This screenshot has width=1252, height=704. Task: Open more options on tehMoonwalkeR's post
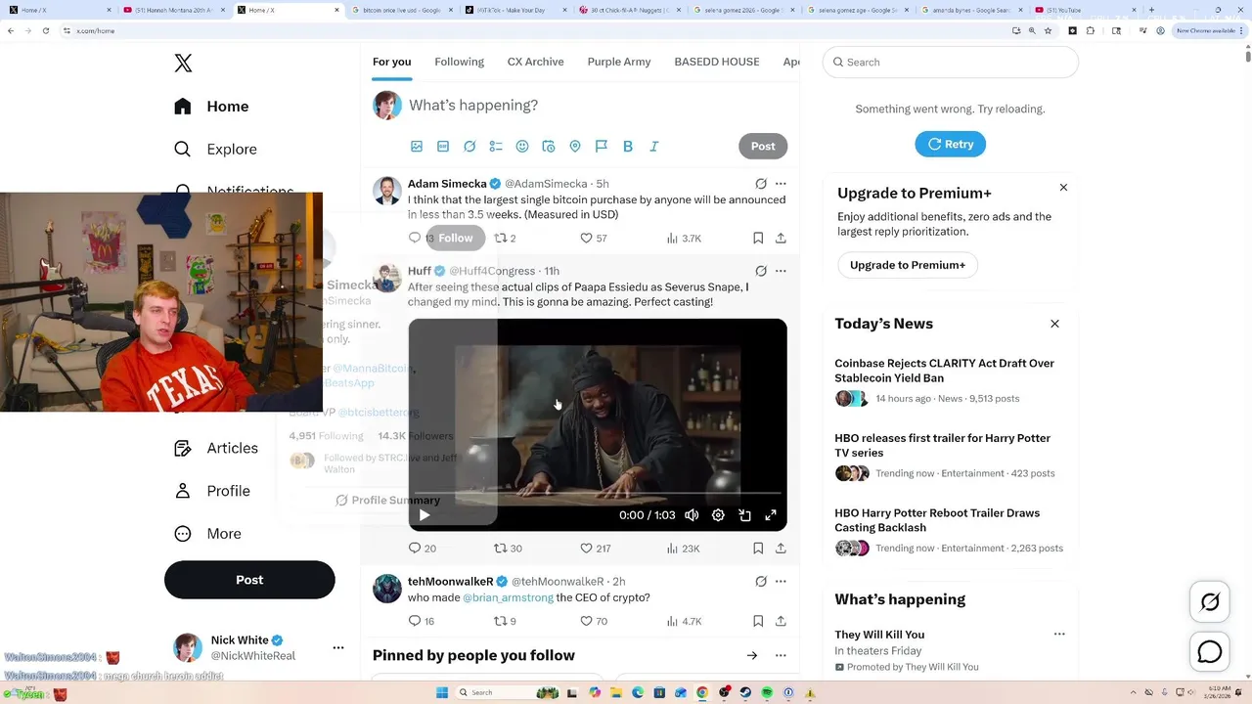click(x=781, y=582)
